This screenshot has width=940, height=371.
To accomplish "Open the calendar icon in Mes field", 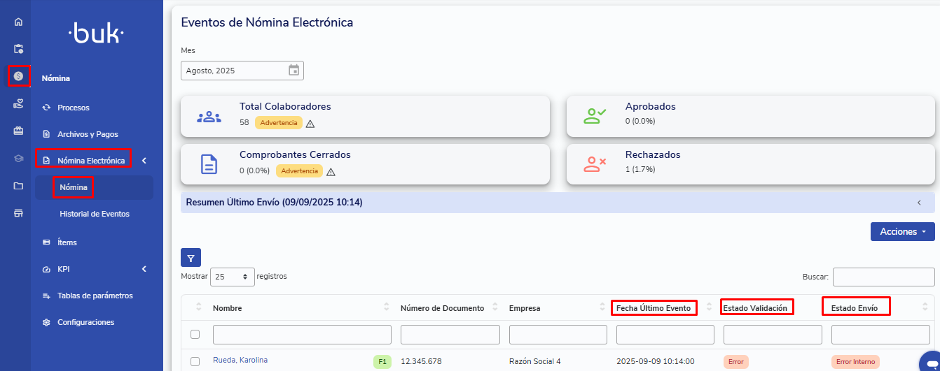I will 293,71.
